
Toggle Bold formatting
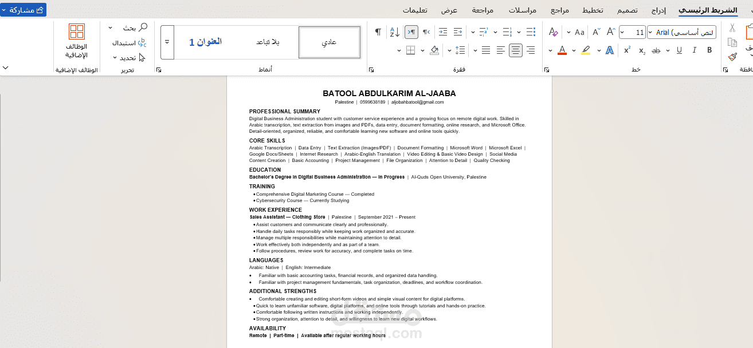point(709,50)
